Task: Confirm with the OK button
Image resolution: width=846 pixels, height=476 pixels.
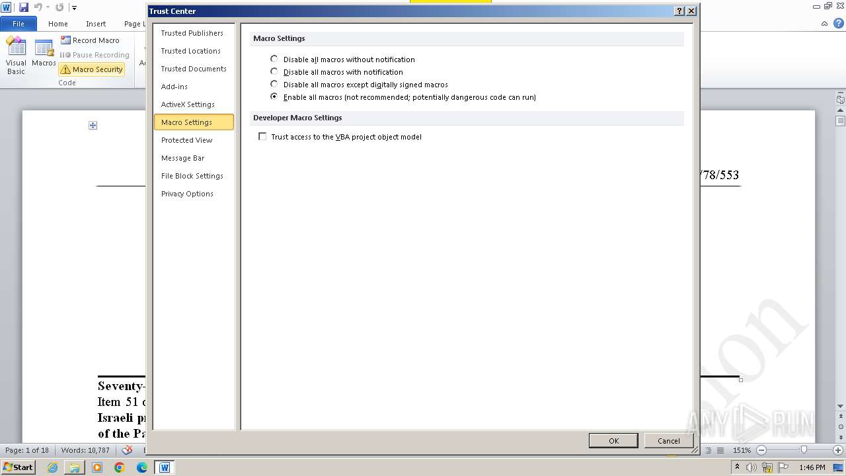Action: pos(613,441)
